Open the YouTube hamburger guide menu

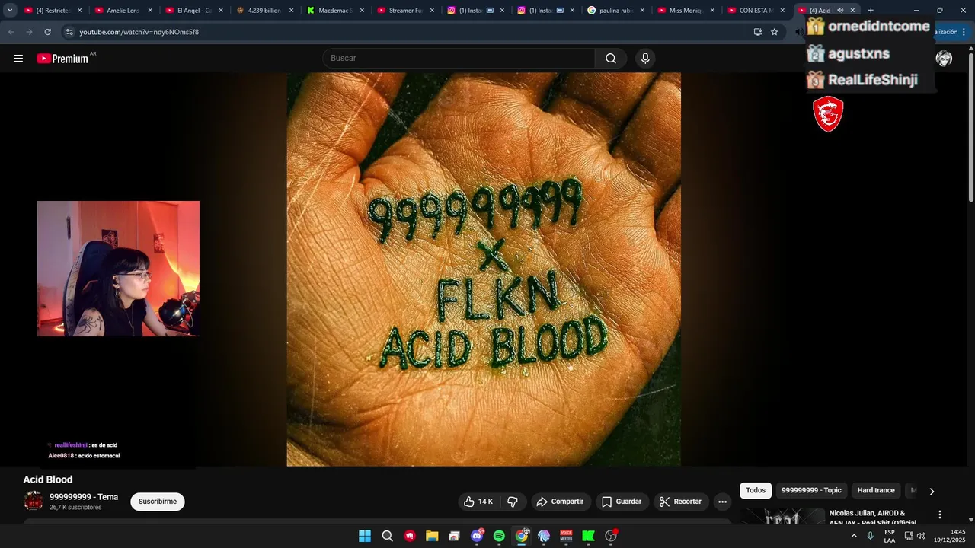pos(18,59)
